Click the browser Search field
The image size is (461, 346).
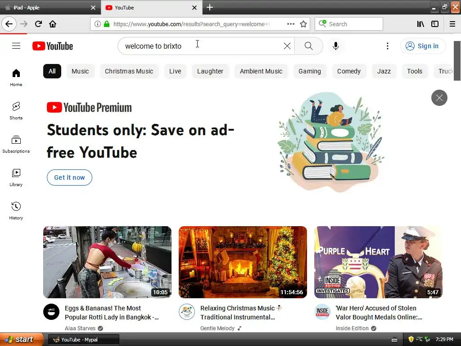pyautogui.click(x=349, y=24)
